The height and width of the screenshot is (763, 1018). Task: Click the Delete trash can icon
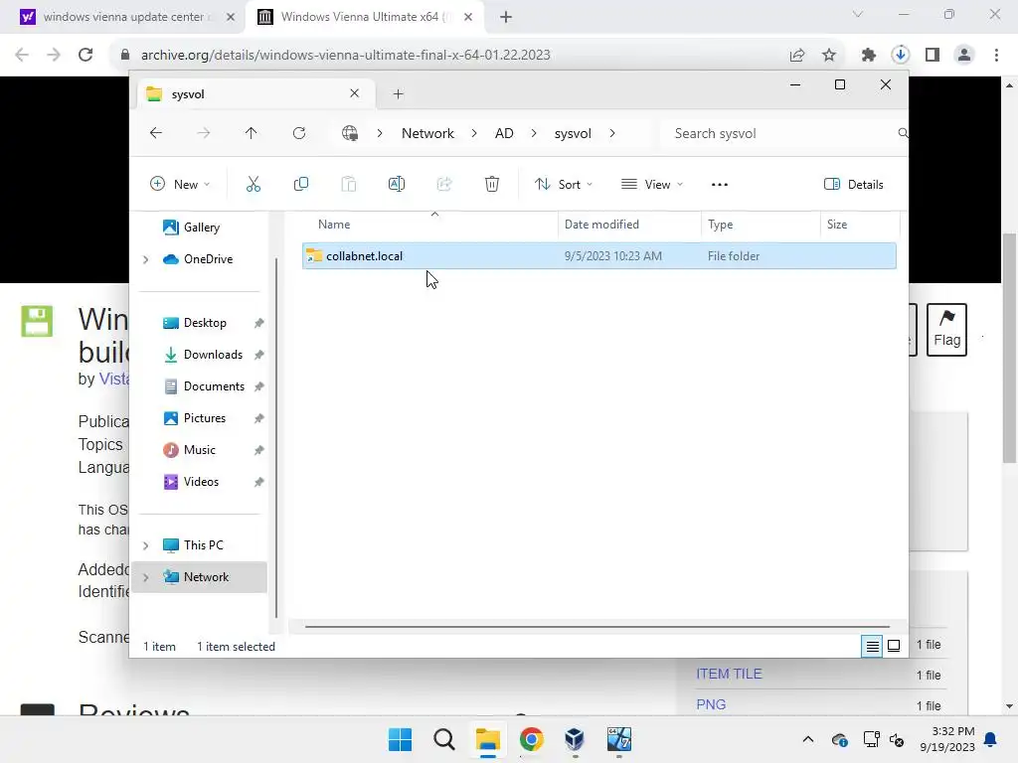[492, 184]
